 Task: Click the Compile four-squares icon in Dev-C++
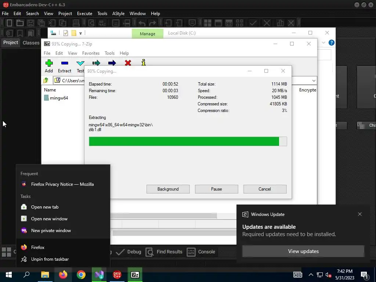coord(208,23)
